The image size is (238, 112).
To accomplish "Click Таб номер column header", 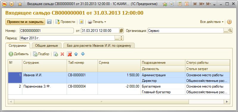I will (82, 66).
